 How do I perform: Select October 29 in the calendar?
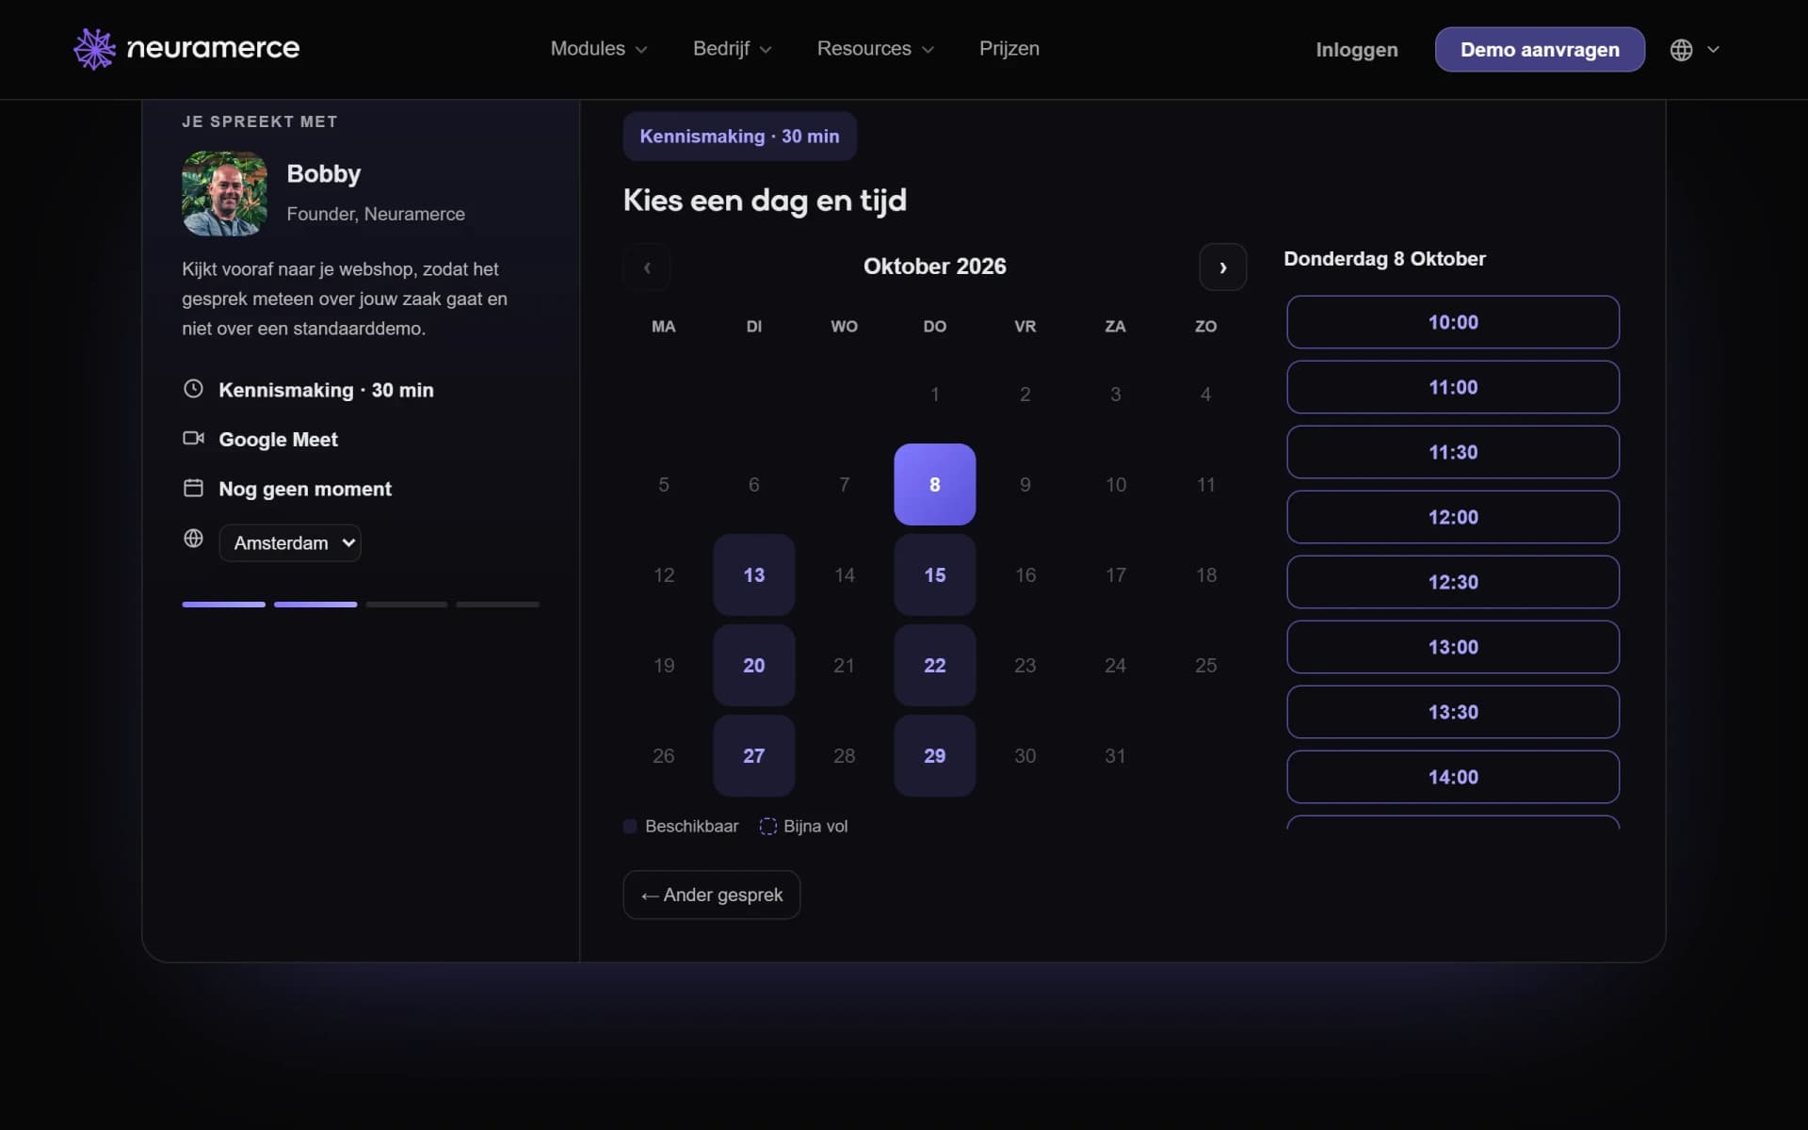(x=934, y=755)
